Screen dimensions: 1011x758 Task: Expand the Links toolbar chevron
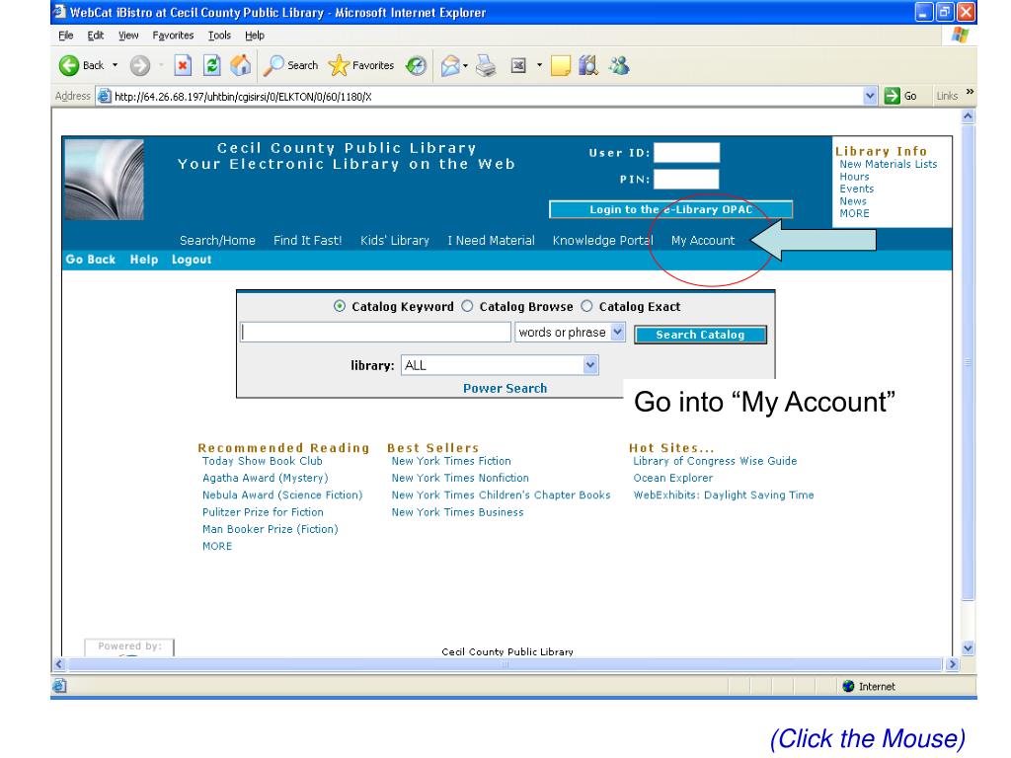(970, 92)
